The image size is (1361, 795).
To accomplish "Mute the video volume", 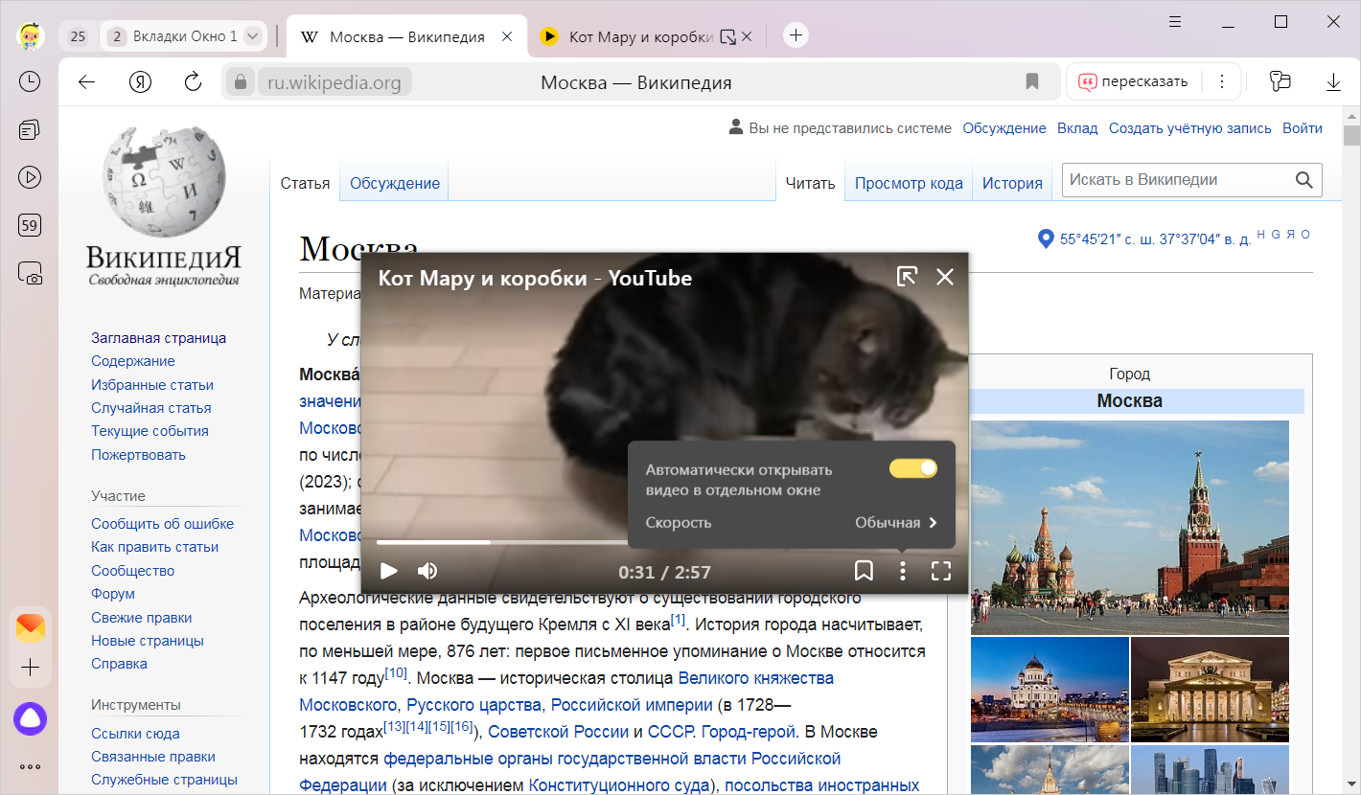I will pyautogui.click(x=427, y=572).
